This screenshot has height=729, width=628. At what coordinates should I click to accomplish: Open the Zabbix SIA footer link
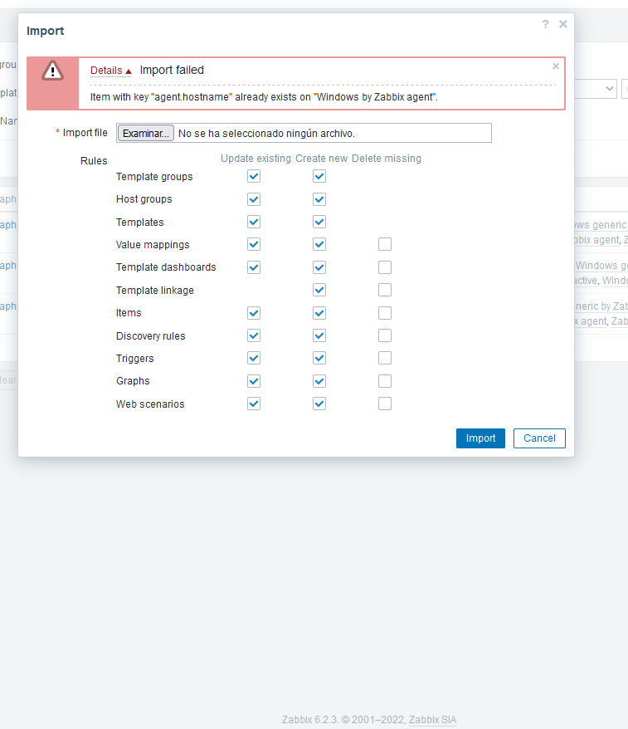pyautogui.click(x=432, y=719)
